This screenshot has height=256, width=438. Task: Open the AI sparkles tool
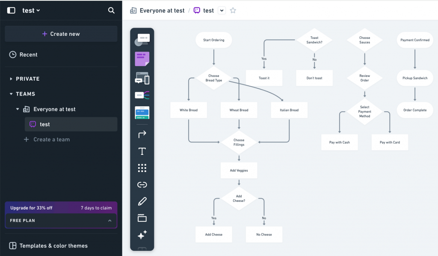142,235
